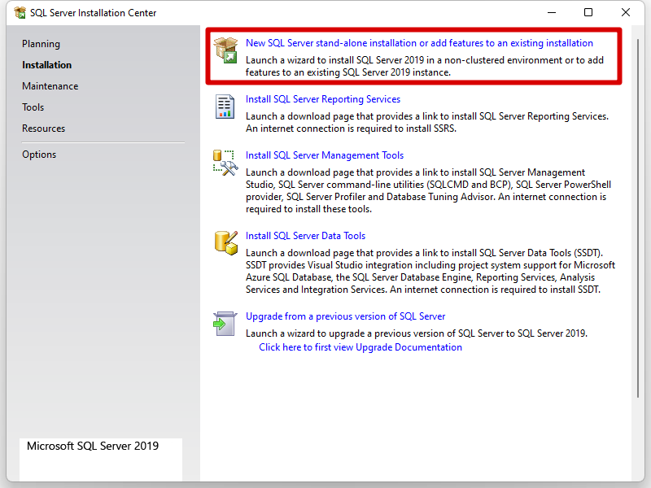Close the SQL Server Installation Center
Viewport: 651px width, 488px height.
tap(626, 12)
